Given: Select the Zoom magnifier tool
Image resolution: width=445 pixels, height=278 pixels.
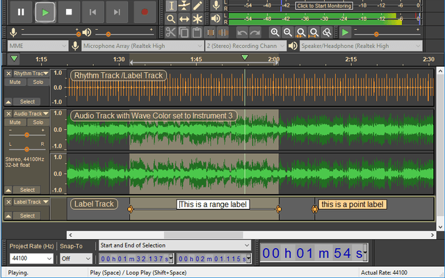Looking at the screenshot, I should [x=171, y=19].
